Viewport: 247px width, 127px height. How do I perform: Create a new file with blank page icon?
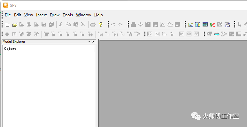click(7, 25)
